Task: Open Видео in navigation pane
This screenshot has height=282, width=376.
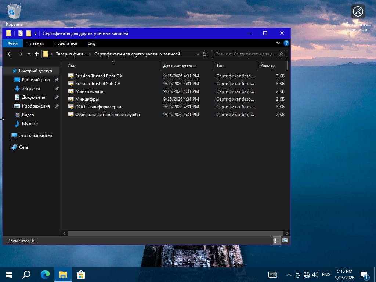Action: pyautogui.click(x=28, y=115)
